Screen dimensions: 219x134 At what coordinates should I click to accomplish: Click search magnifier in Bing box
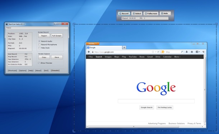[x=182, y=52]
